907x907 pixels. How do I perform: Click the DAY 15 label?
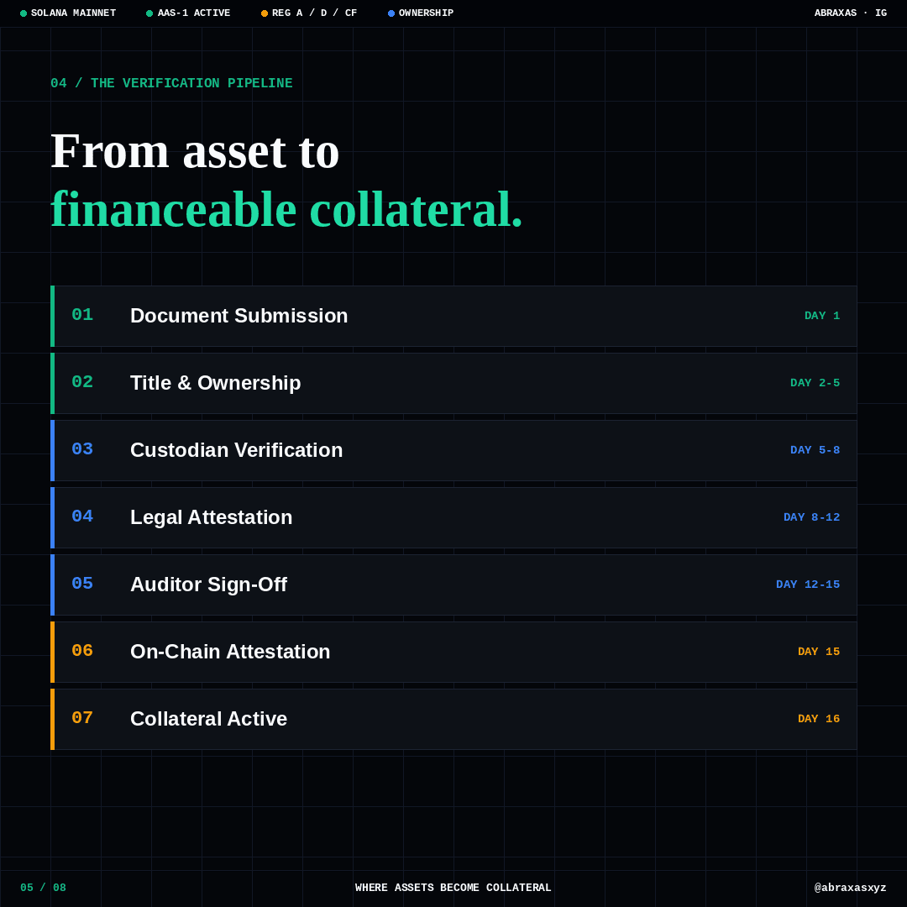(x=819, y=652)
